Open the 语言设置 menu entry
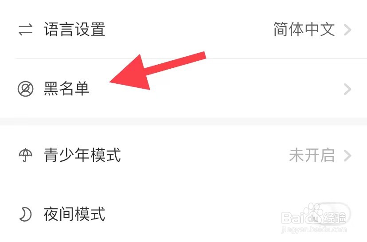 (x=183, y=30)
